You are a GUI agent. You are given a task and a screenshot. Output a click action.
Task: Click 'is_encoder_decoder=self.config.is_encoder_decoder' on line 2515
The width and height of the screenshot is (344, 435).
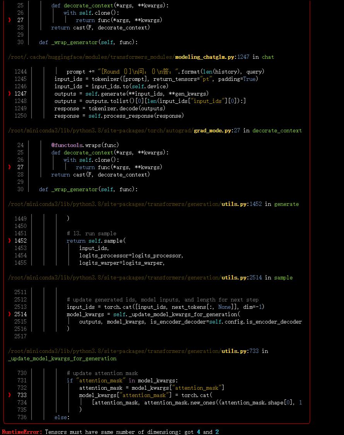[x=226, y=322]
